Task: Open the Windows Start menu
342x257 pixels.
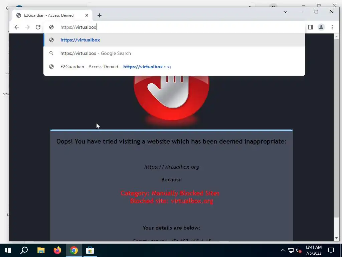Action: [8, 250]
